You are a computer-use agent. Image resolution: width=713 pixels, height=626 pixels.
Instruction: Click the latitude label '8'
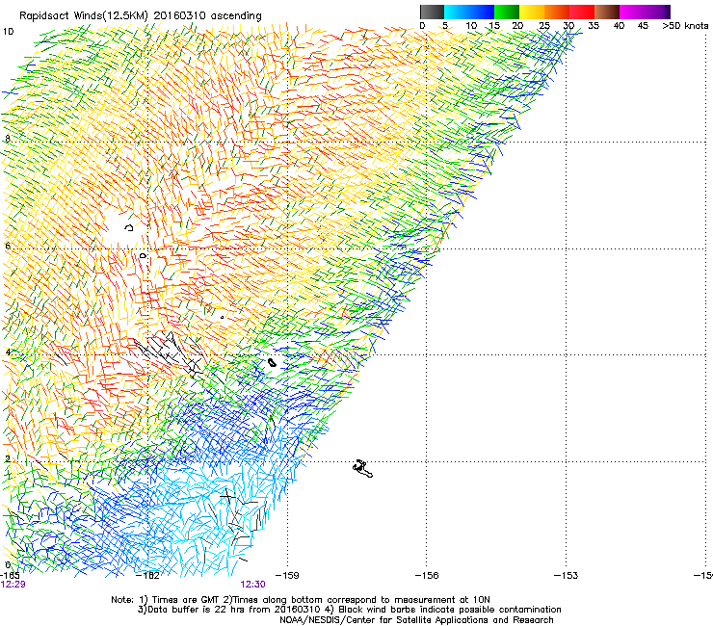pos(8,139)
